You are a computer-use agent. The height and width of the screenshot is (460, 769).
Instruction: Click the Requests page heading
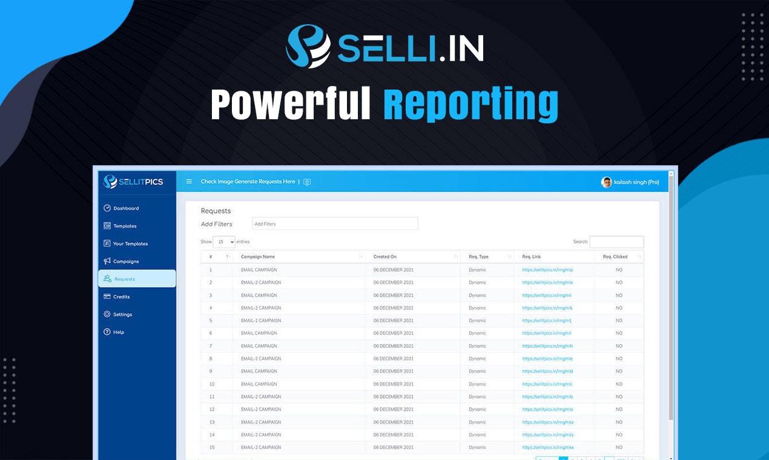[x=216, y=211]
